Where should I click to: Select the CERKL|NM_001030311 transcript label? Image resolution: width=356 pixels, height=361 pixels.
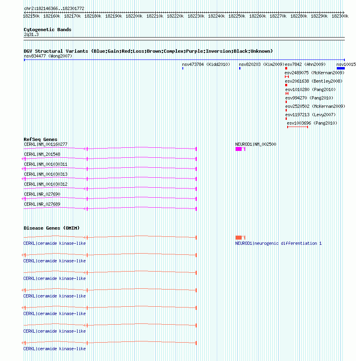click(x=46, y=165)
